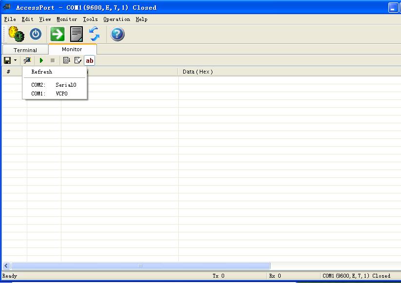Open the Tools menu
Screen dimensions: 401x283
(90, 19)
